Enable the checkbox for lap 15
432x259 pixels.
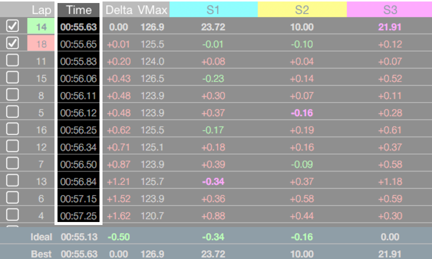click(x=12, y=77)
